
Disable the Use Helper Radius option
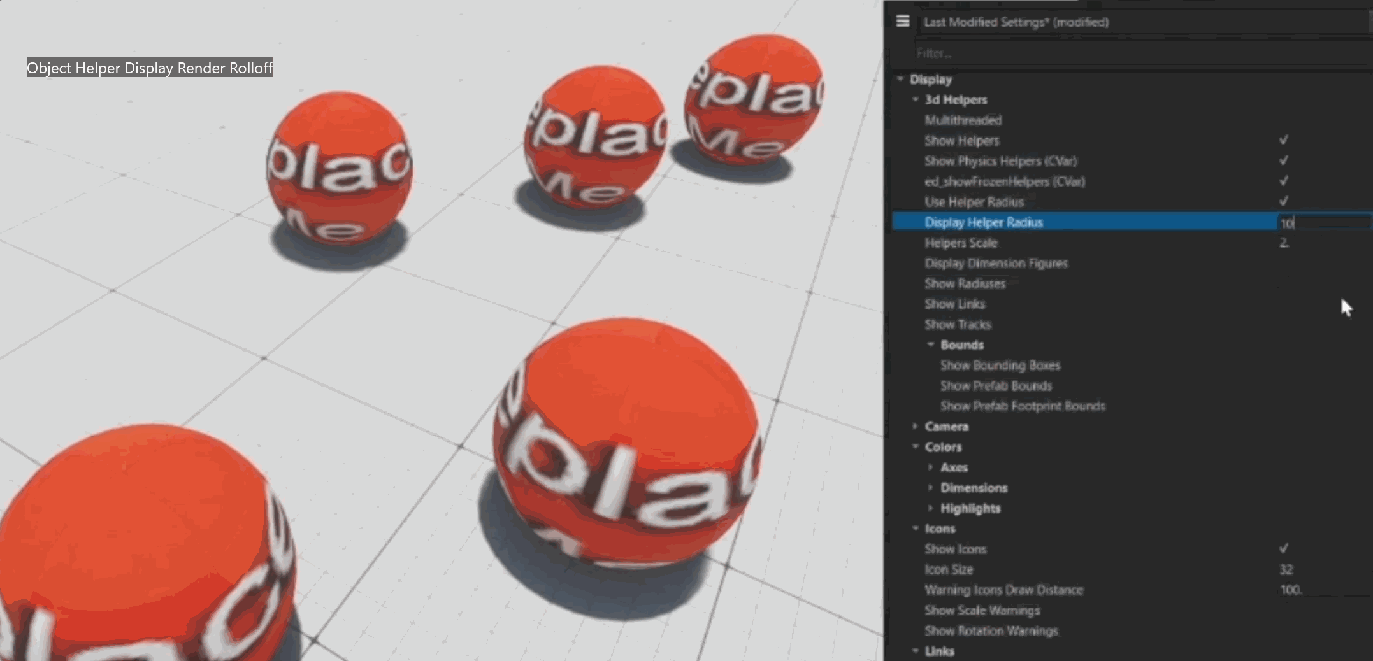pyautogui.click(x=1284, y=201)
